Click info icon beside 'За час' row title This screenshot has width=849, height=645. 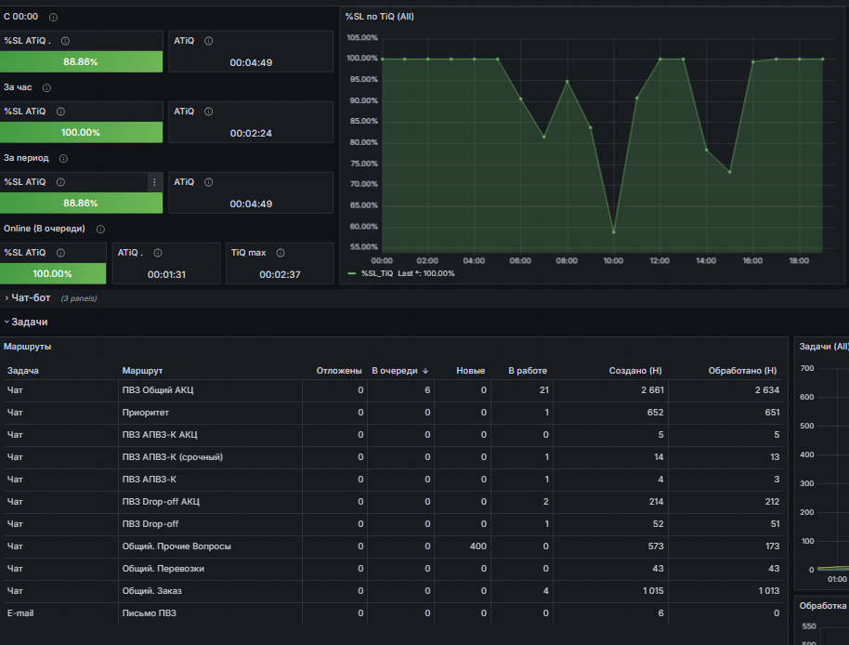coord(47,87)
